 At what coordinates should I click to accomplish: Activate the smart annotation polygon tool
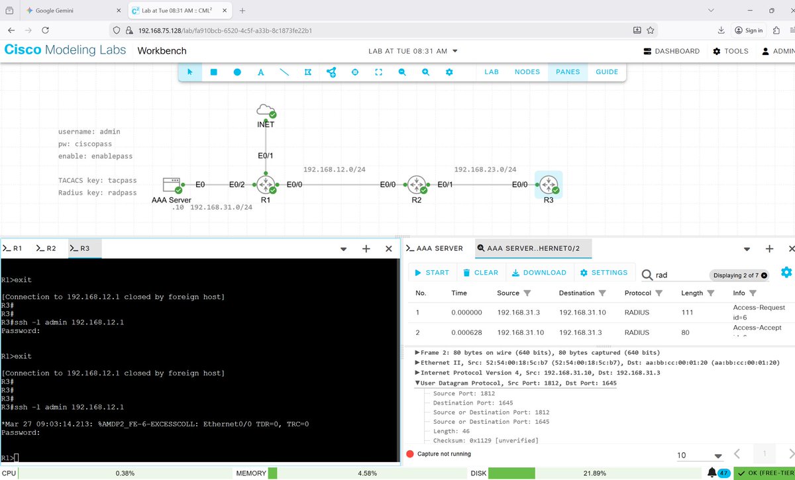tap(308, 72)
